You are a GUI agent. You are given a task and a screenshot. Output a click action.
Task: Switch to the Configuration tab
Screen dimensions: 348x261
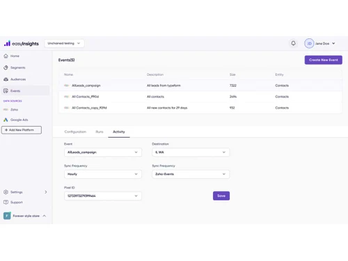click(75, 132)
